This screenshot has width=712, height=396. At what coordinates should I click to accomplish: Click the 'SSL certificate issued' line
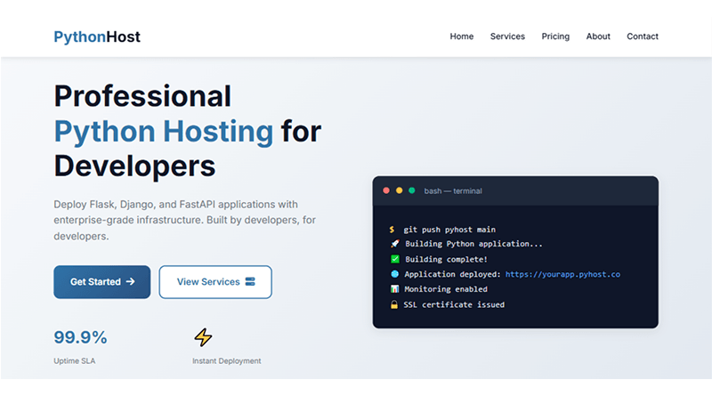pos(454,304)
